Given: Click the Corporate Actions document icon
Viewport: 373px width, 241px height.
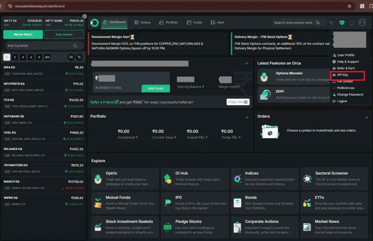Looking at the screenshot, I should click(x=237, y=227).
